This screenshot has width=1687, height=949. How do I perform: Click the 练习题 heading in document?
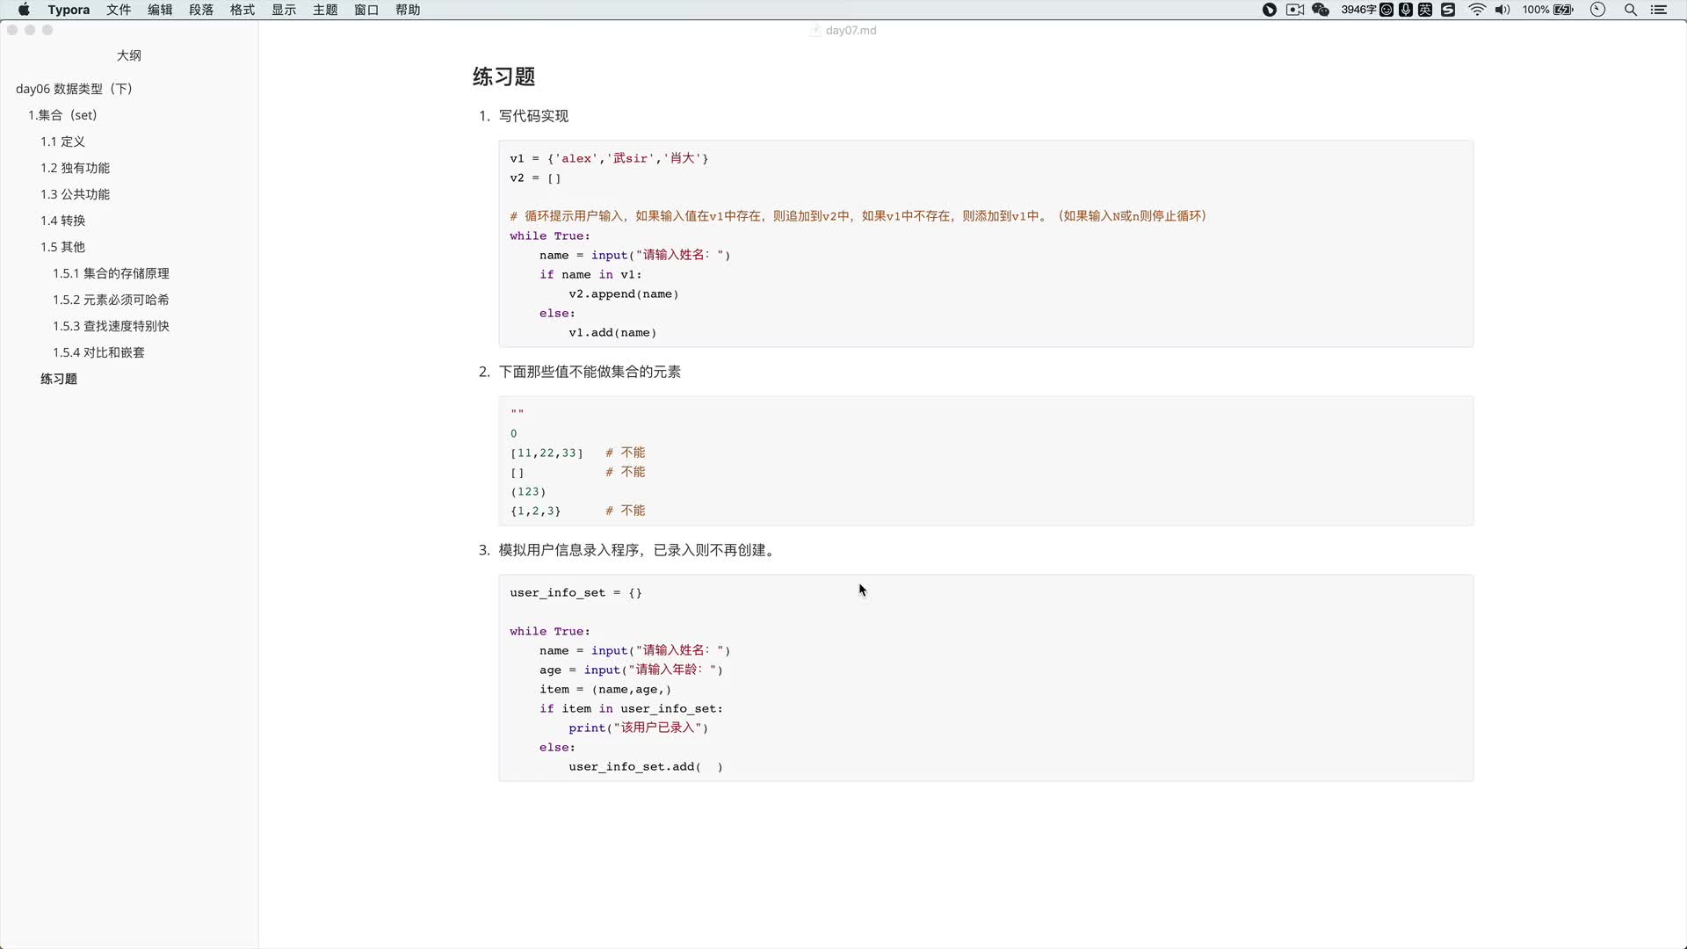click(504, 76)
